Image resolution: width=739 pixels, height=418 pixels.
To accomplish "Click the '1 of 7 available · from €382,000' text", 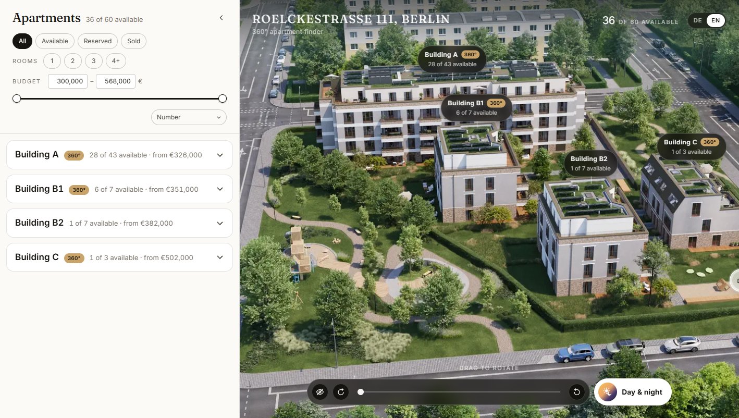I will (x=121, y=224).
